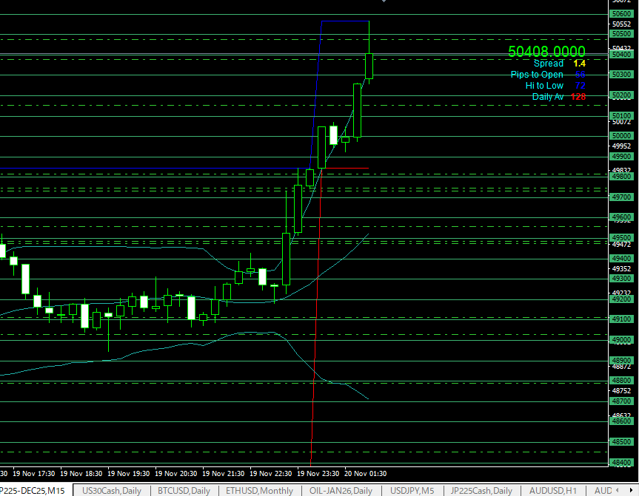
Task: Click the 19 Nov 23:30 time label
Action: pos(318,473)
